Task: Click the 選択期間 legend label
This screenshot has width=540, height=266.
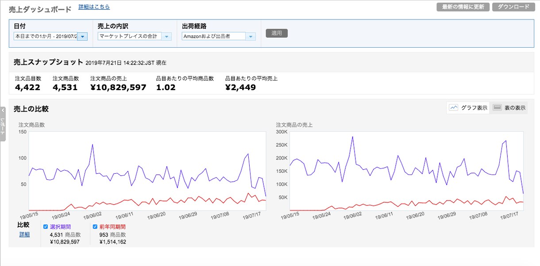Action: 60,227
